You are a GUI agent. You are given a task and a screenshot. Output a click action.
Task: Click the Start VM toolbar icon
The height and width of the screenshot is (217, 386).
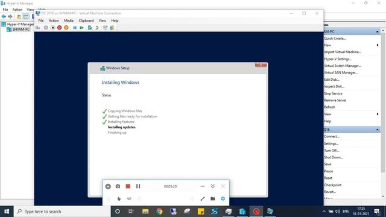tap(46, 28)
